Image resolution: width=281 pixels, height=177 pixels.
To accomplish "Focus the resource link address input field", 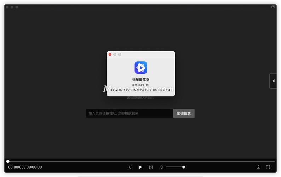I will click(x=130, y=113).
